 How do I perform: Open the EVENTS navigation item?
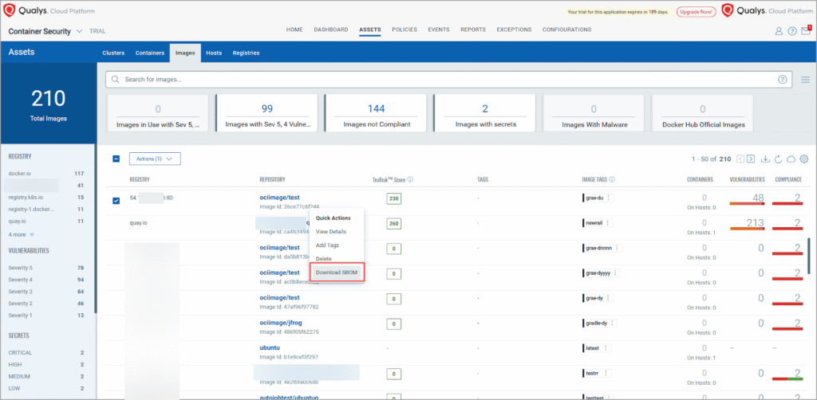[439, 29]
